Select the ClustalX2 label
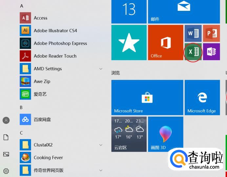 coord(43,145)
